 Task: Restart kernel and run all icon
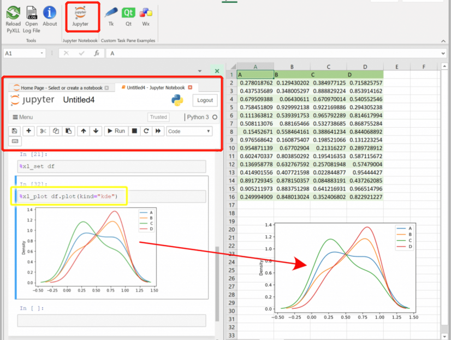point(158,131)
